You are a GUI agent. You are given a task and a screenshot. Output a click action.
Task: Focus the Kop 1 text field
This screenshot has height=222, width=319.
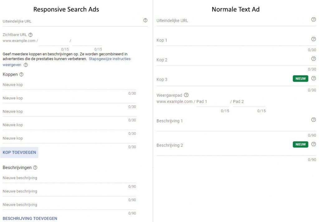tap(231, 41)
